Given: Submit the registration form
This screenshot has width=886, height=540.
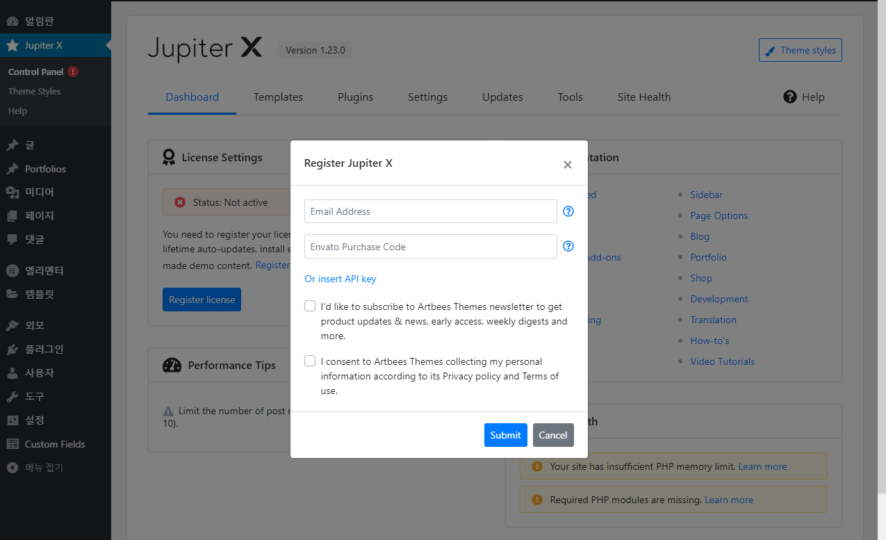Looking at the screenshot, I should [506, 435].
